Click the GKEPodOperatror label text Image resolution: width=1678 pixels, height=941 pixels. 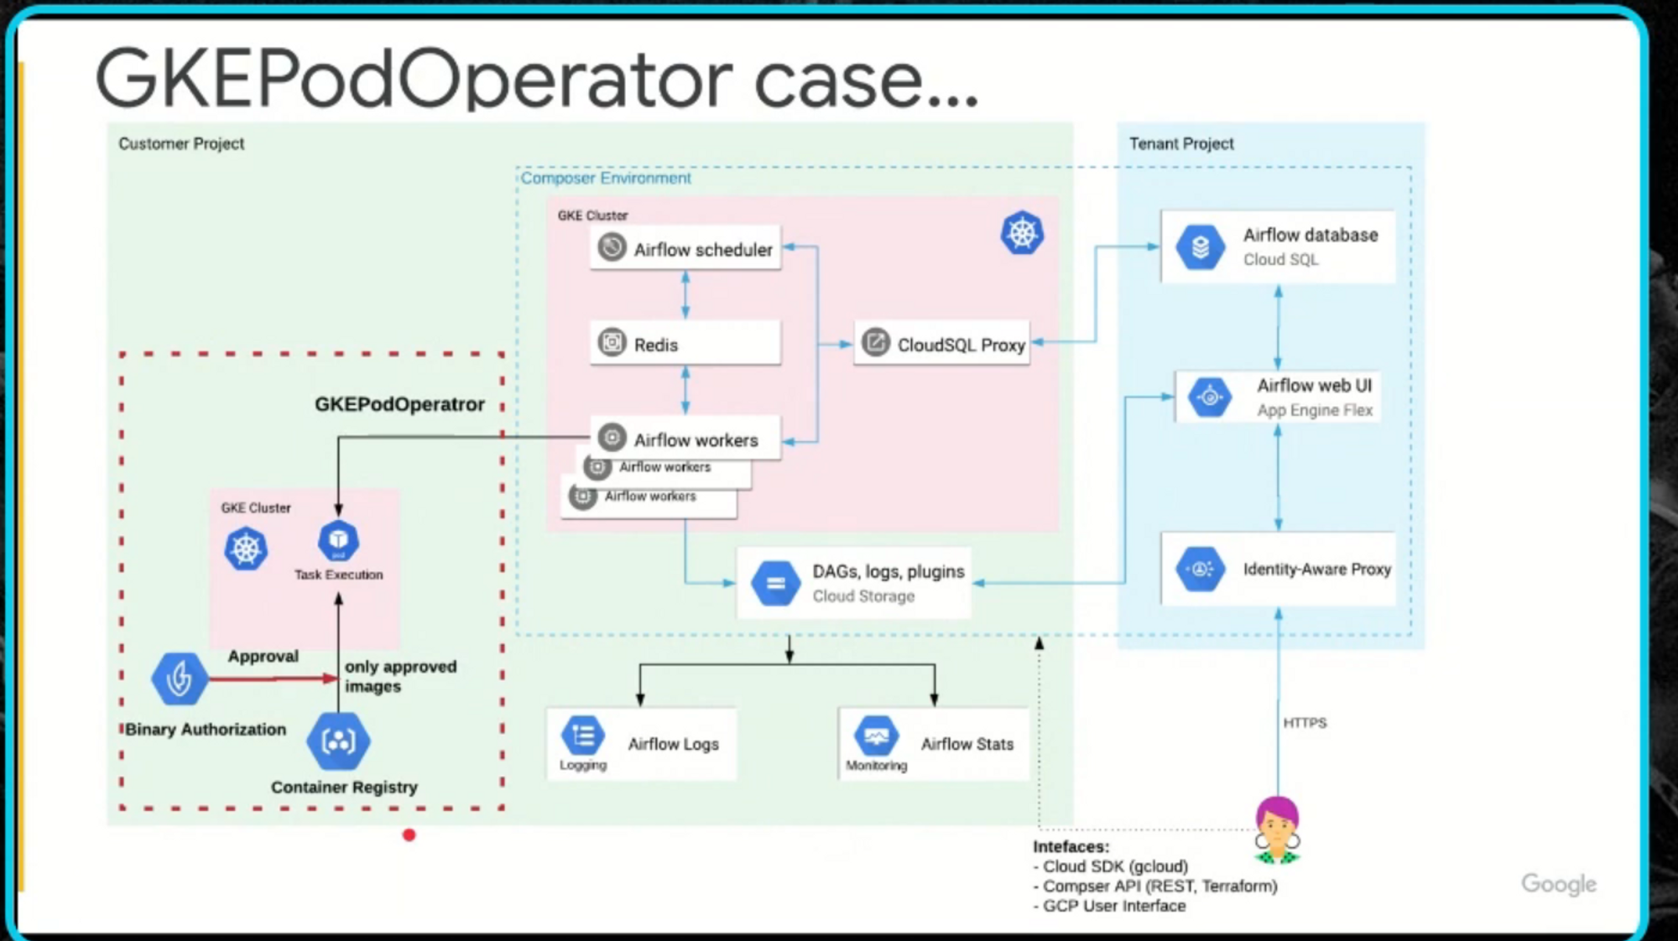click(x=399, y=404)
